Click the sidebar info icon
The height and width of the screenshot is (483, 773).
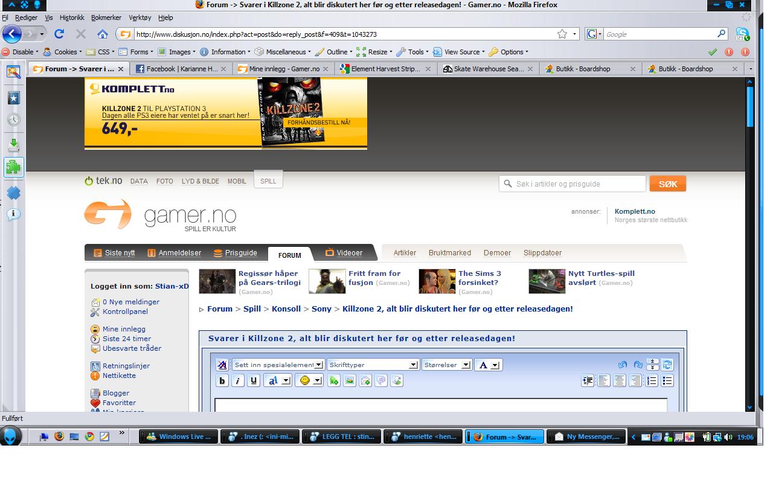click(13, 214)
